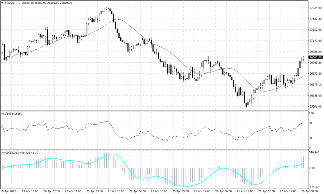Click the highlighted 26860.00 price tag
Image resolution: width=324 pixels, height=194 pixels.
(x=315, y=58)
